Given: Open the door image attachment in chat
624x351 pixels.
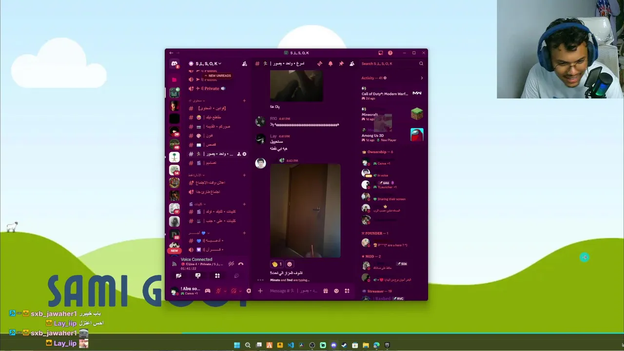Looking at the screenshot, I should 305,211.
